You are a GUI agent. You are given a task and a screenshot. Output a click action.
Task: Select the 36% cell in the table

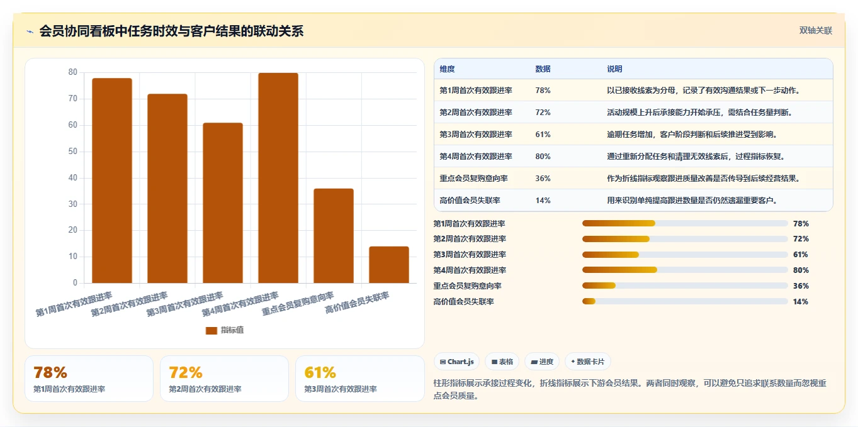point(543,179)
